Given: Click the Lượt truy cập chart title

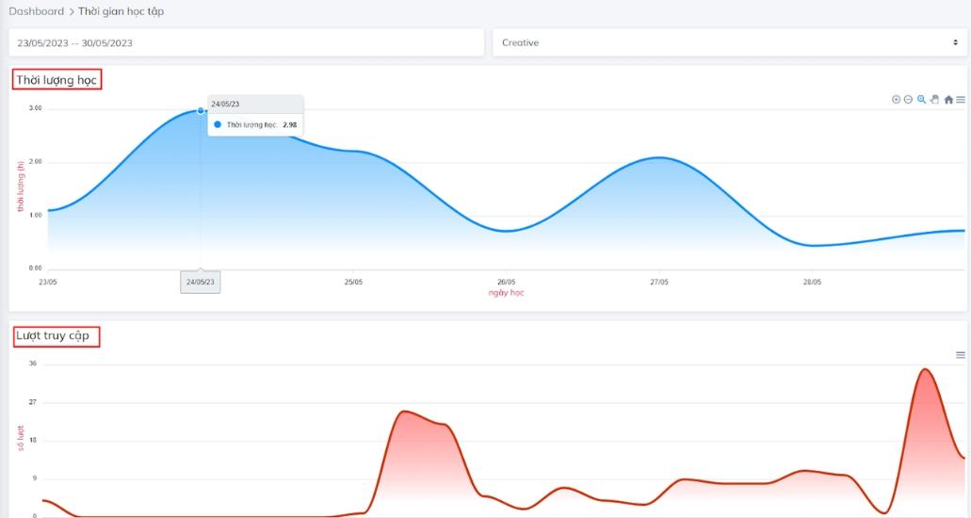Looking at the screenshot, I should click(53, 336).
